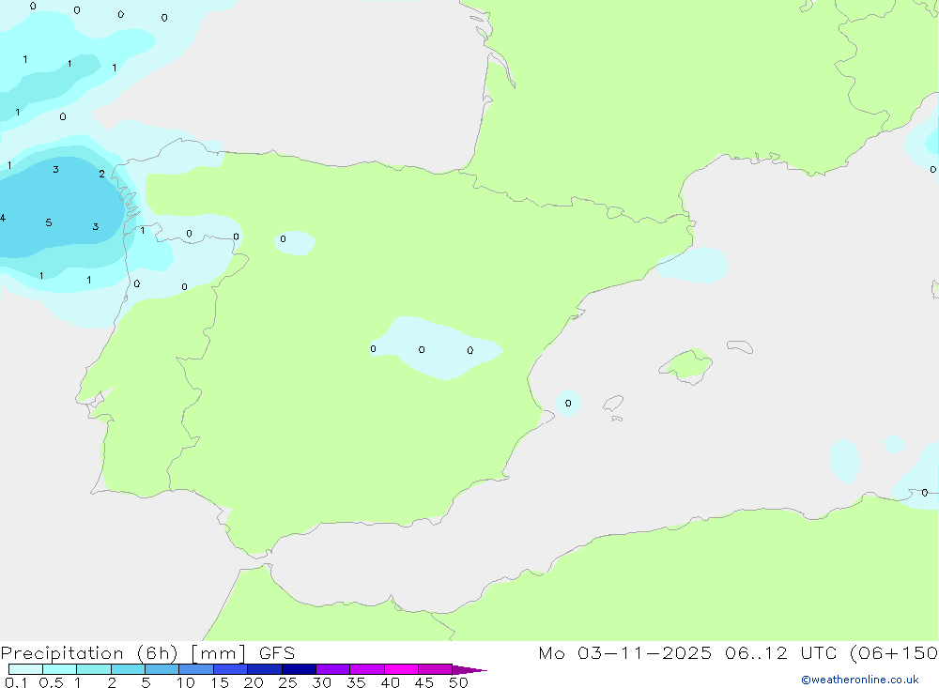Pick the 15–20 mm legend color swatch
The width and height of the screenshot is (939, 688).
coord(231,669)
